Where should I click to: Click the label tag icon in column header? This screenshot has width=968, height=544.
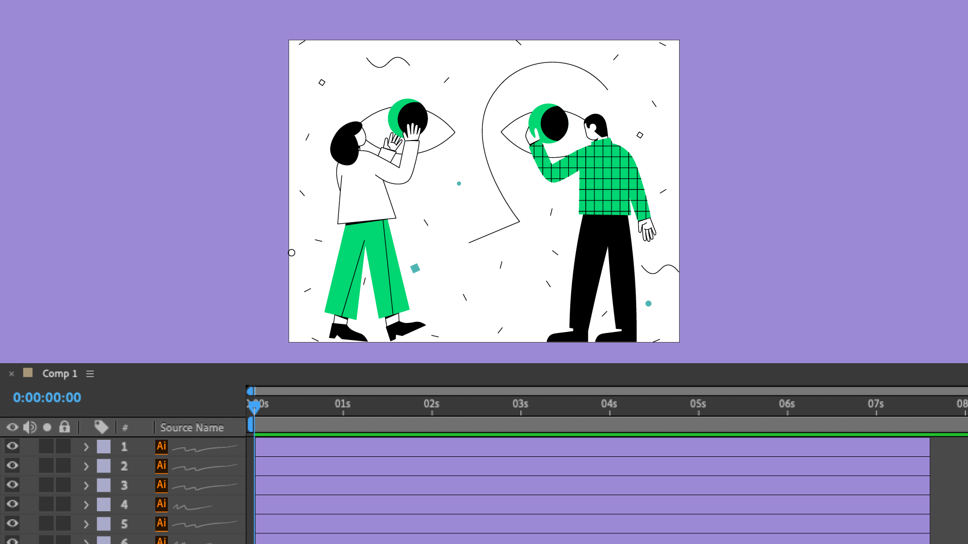pyautogui.click(x=101, y=427)
